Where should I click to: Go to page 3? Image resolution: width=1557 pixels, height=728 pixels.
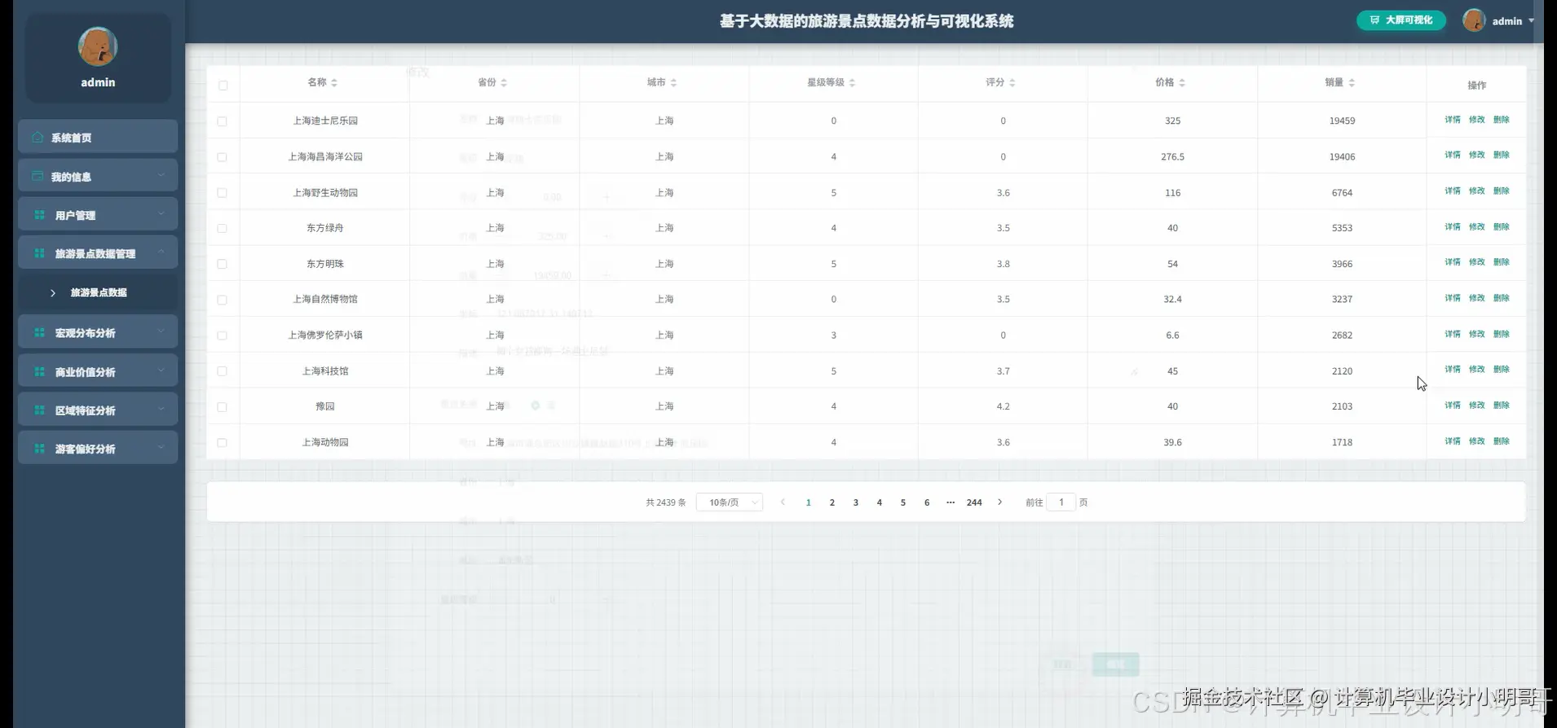pyautogui.click(x=856, y=502)
